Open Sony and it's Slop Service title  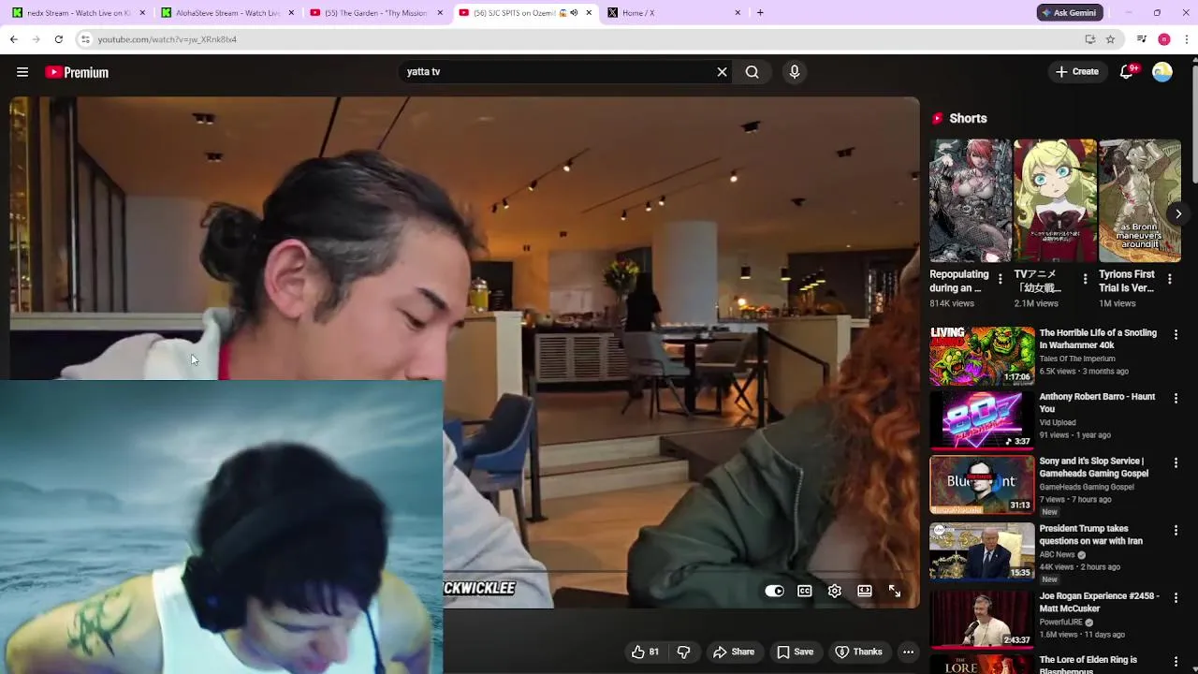click(1093, 467)
